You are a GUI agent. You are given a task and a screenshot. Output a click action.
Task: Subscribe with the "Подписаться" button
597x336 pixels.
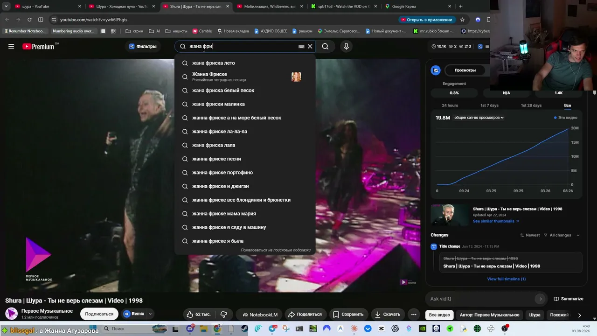[x=99, y=314]
